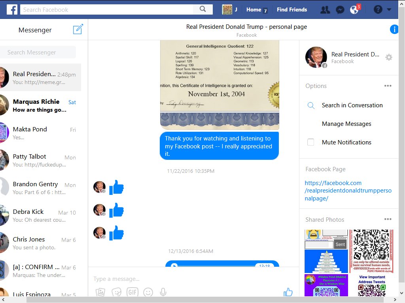405x303 pixels.
Task: Open the friend requests icon
Action: click(325, 10)
